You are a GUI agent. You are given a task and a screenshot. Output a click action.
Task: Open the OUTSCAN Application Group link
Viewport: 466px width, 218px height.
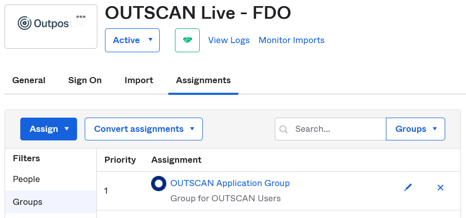pyautogui.click(x=230, y=183)
